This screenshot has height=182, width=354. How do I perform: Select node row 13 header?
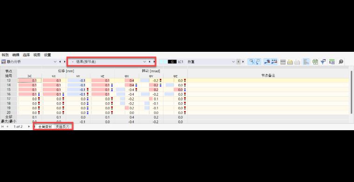click(x=8, y=80)
